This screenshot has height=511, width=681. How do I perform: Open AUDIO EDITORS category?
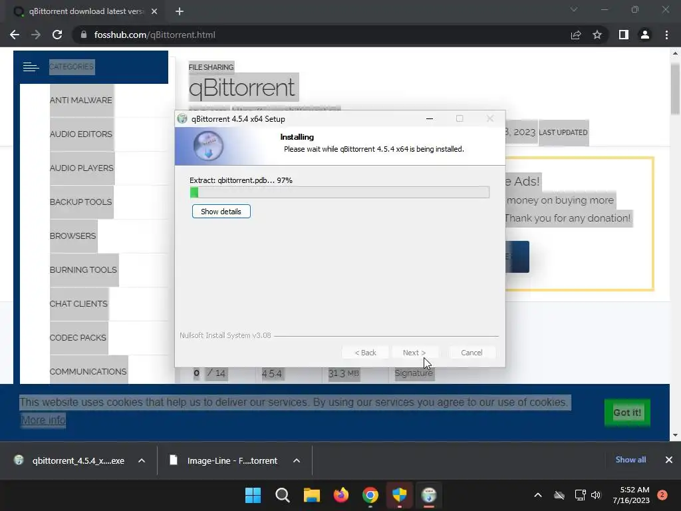tap(80, 134)
